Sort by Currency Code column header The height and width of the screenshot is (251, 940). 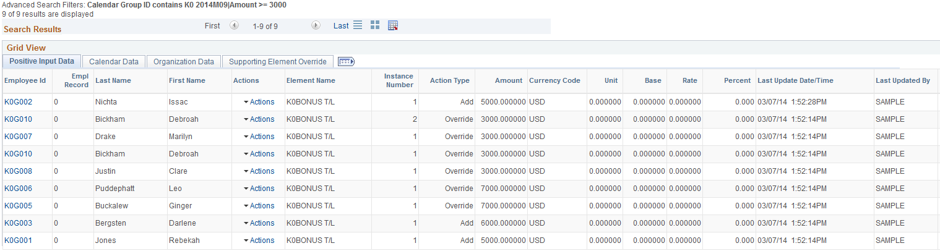(554, 80)
